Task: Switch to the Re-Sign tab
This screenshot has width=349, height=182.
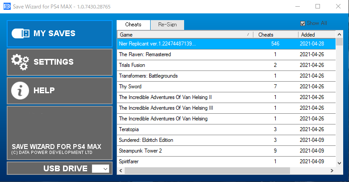Action: pyautogui.click(x=168, y=25)
